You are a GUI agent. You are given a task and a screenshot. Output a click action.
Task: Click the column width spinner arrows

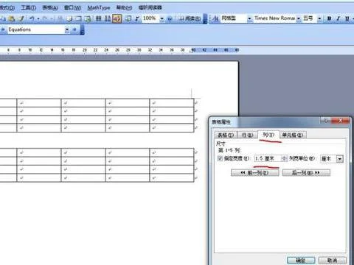click(x=284, y=158)
